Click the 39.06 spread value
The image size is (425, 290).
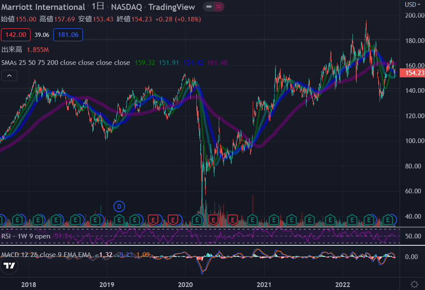point(42,35)
